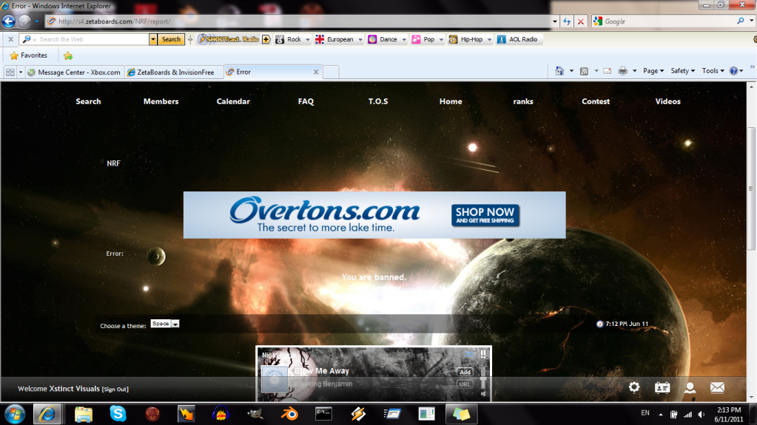
Task: Click the Sign Out link
Action: (115, 390)
